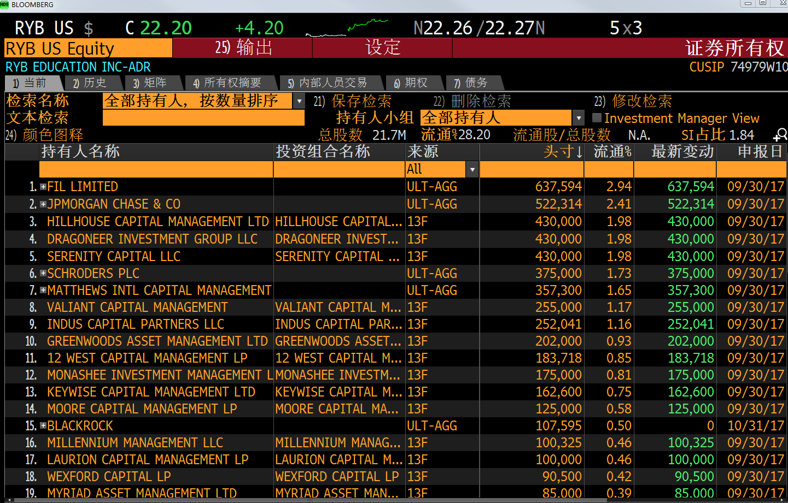Click the 头寸 filter input field
The width and height of the screenshot is (788, 503).
coord(532,169)
